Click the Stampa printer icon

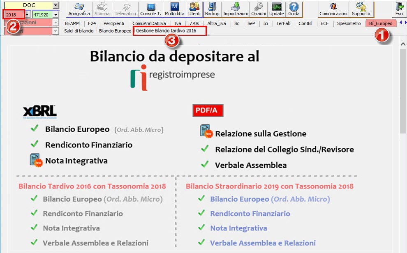click(x=102, y=9)
